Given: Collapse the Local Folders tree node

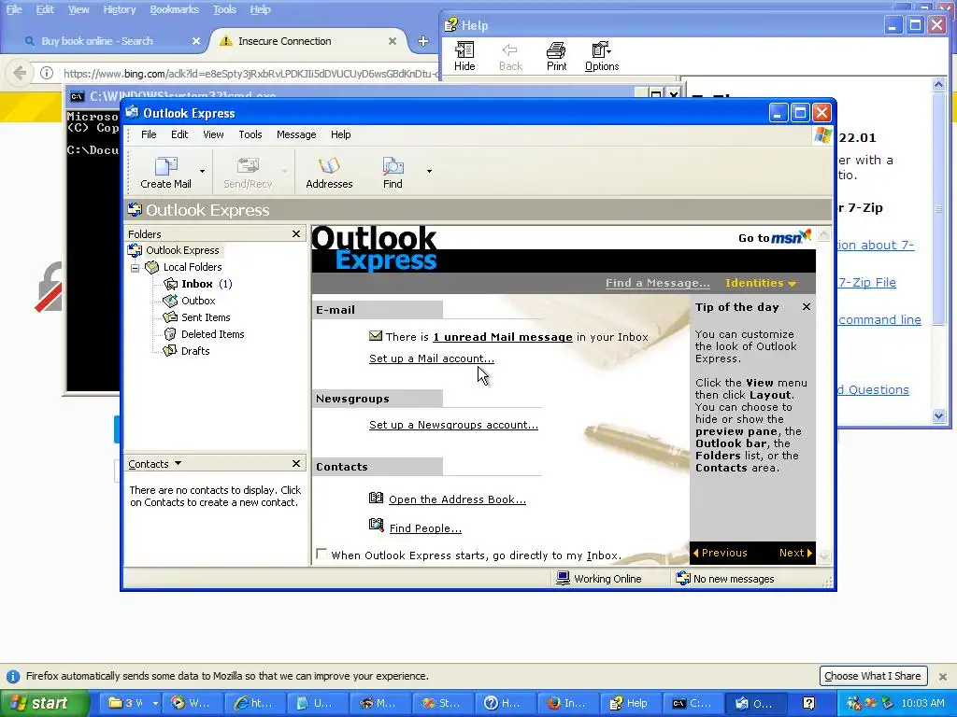Looking at the screenshot, I should point(135,268).
